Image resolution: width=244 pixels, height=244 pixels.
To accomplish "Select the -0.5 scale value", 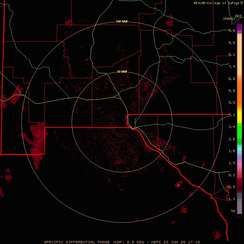I will 231,187.
